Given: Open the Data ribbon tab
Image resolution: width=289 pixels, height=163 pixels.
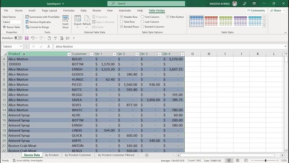Looking at the screenshot, I should 84,10.
